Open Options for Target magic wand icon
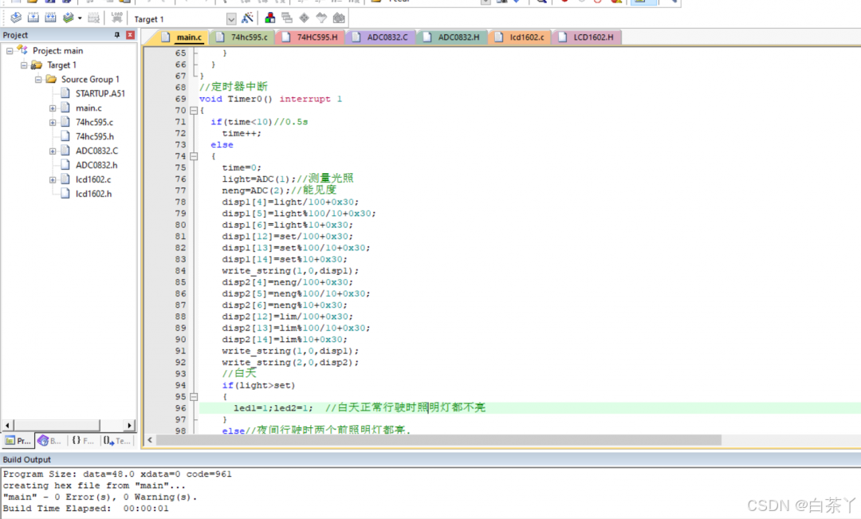The height and width of the screenshot is (519, 861). [x=248, y=18]
